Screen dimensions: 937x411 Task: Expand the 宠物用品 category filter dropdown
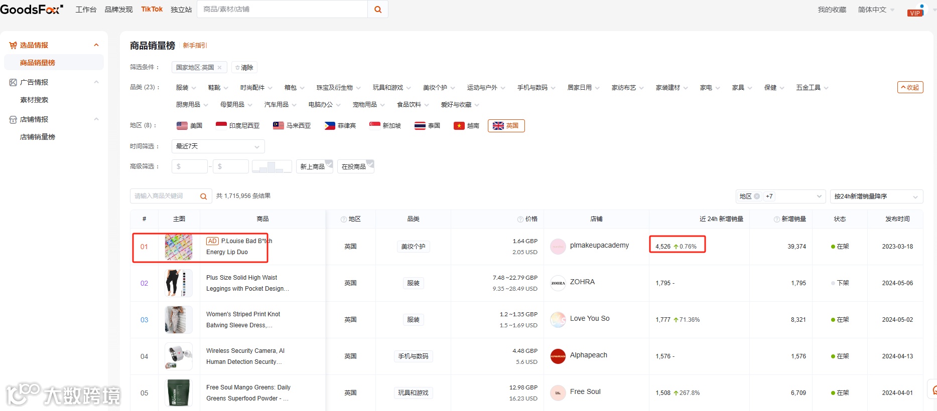pos(368,105)
